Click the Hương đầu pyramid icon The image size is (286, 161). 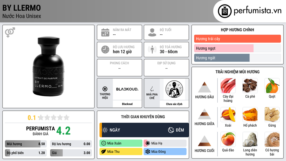tap(204, 87)
